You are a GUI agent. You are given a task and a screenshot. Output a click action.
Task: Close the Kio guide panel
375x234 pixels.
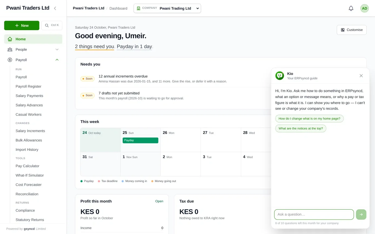coord(361,76)
